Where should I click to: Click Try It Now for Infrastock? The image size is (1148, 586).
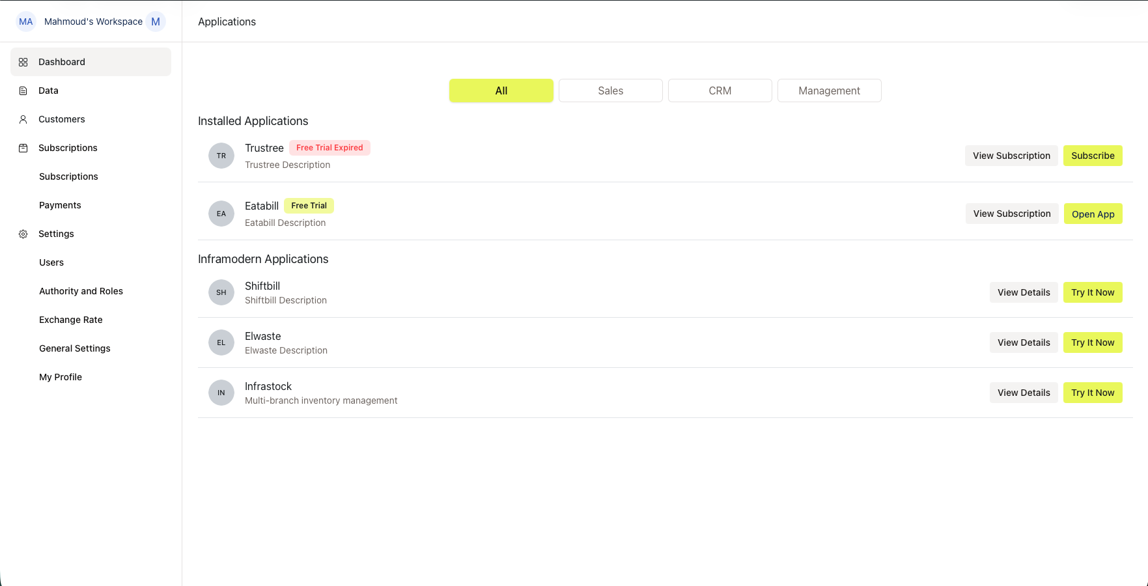[1093, 393]
